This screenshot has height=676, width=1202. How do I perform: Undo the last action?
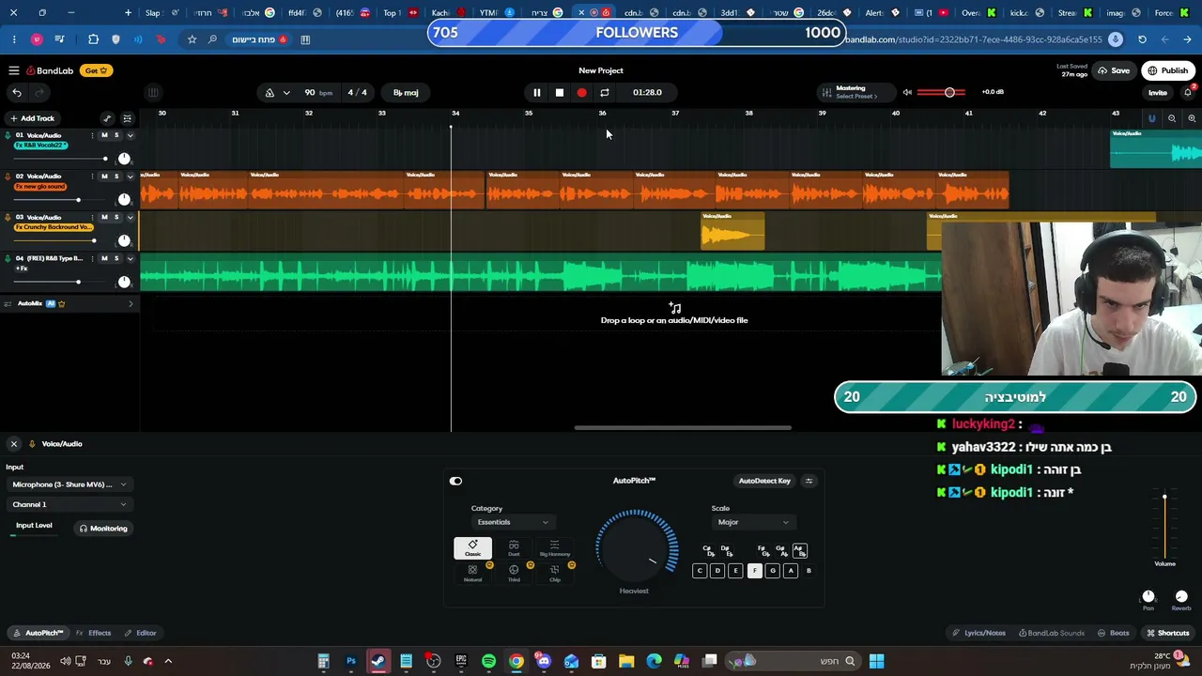coord(17,92)
